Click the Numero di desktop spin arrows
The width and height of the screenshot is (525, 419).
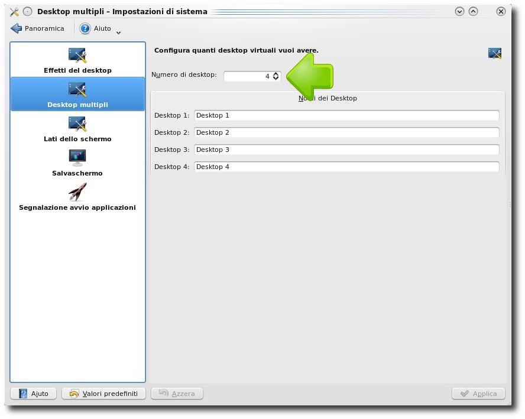(x=276, y=76)
